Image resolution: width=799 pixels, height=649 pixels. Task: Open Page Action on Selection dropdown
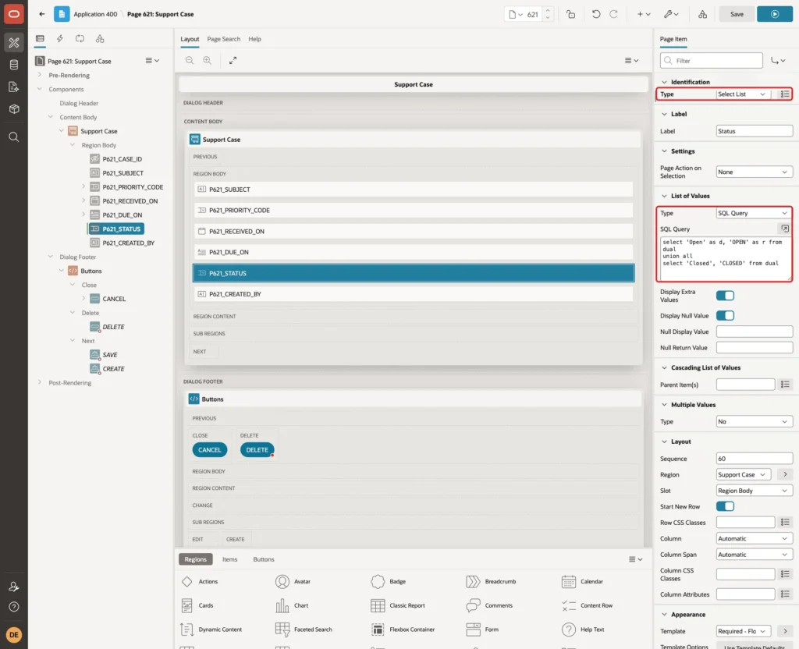click(x=755, y=172)
